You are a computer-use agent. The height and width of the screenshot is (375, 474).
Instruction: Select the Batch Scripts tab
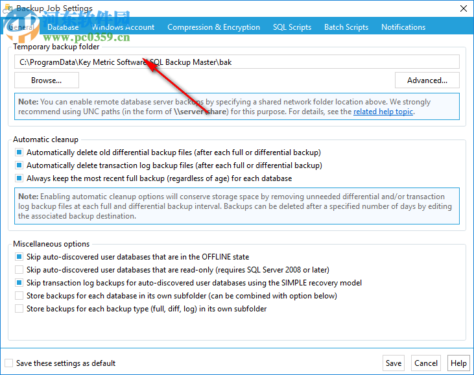pyautogui.click(x=346, y=27)
